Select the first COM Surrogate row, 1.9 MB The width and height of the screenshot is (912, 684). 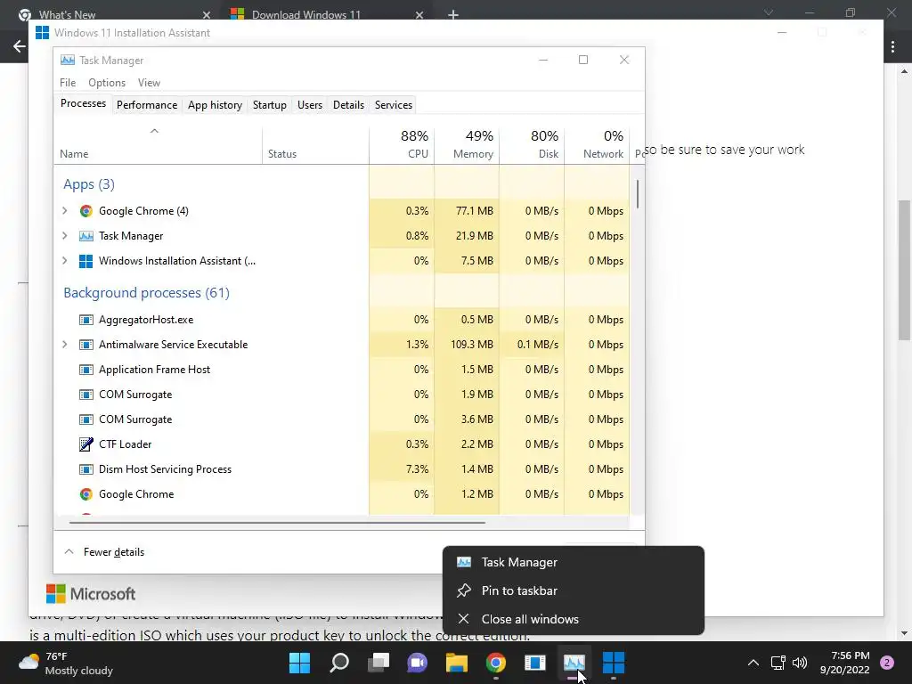click(343, 395)
